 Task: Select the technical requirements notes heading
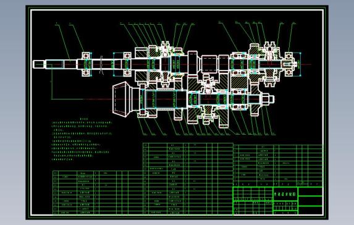click(x=84, y=119)
